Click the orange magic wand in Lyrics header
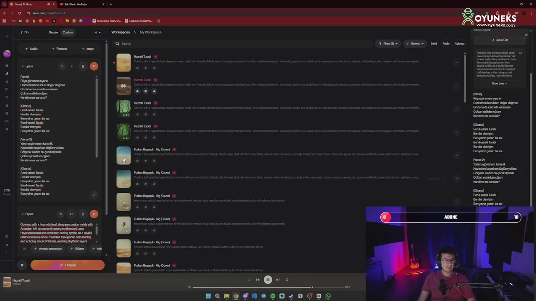This screenshot has width=536, height=301. tap(94, 66)
